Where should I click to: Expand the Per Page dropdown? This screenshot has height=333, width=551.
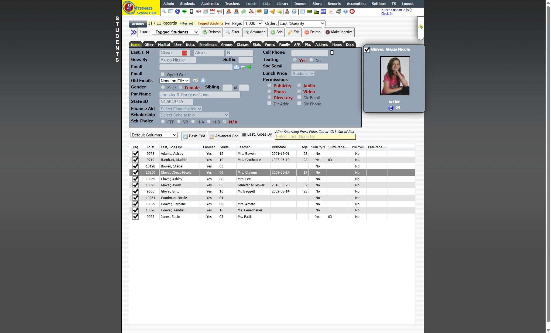[253, 23]
